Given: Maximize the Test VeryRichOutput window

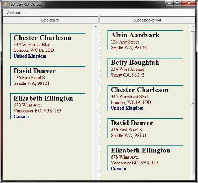Looking at the screenshot, I should click(177, 3).
